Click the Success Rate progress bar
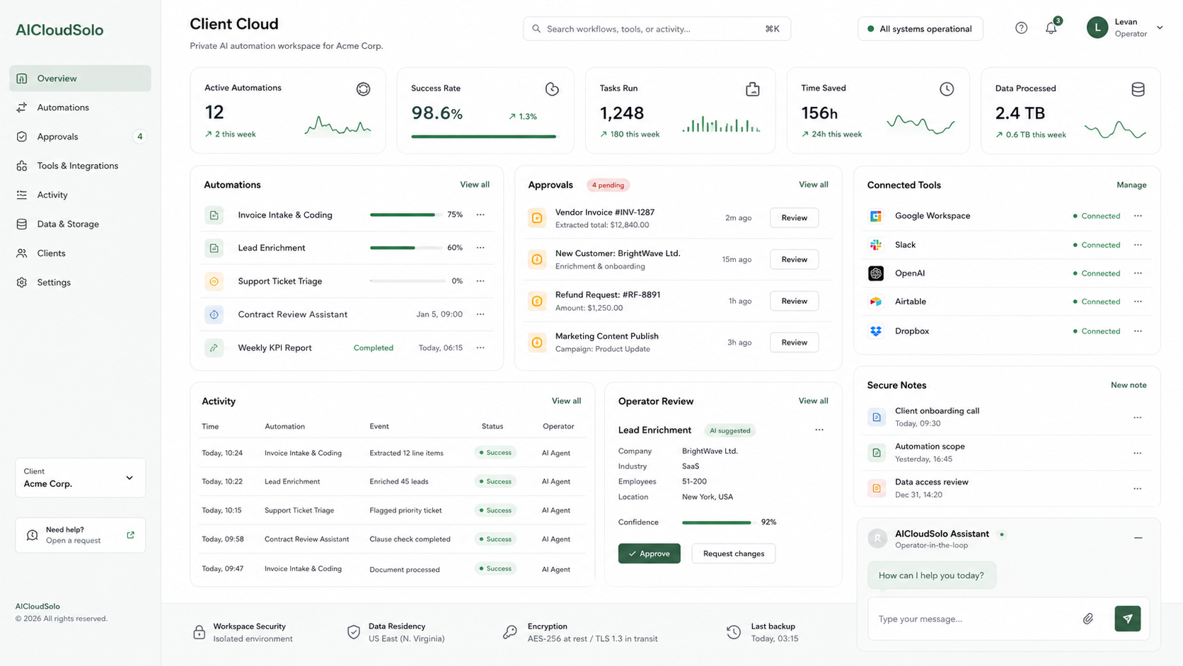1183x666 pixels. (x=484, y=137)
